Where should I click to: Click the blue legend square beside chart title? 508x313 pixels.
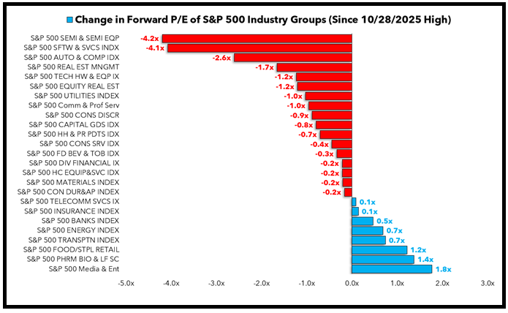point(69,18)
